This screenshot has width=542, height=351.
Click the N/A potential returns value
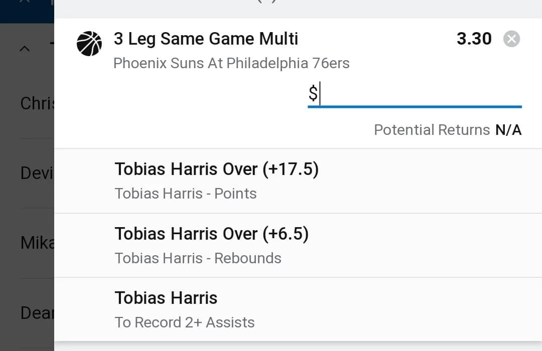click(508, 130)
